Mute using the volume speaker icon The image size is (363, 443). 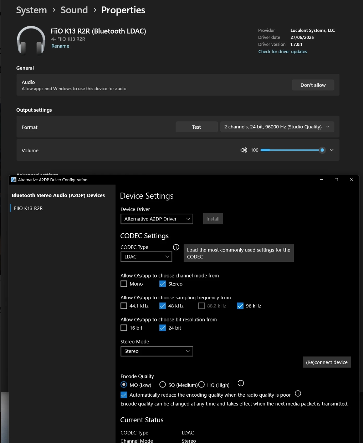click(x=244, y=150)
